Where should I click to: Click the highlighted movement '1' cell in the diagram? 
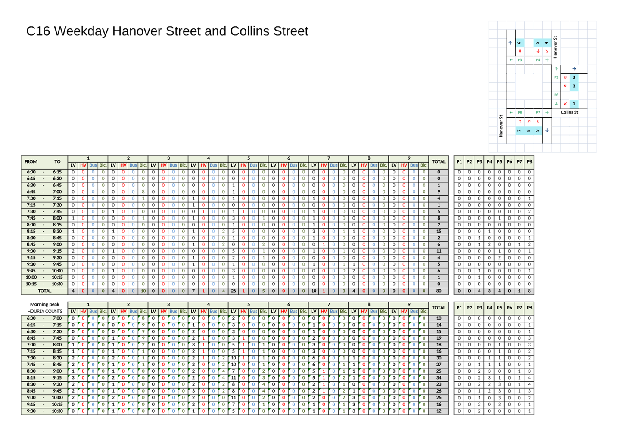[574, 104]
